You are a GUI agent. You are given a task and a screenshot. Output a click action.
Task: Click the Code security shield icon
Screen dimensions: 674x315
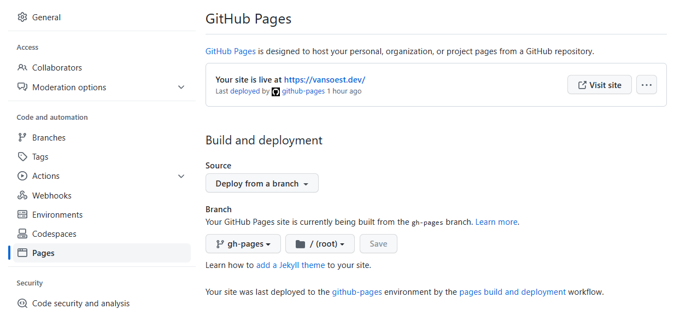[x=22, y=303]
